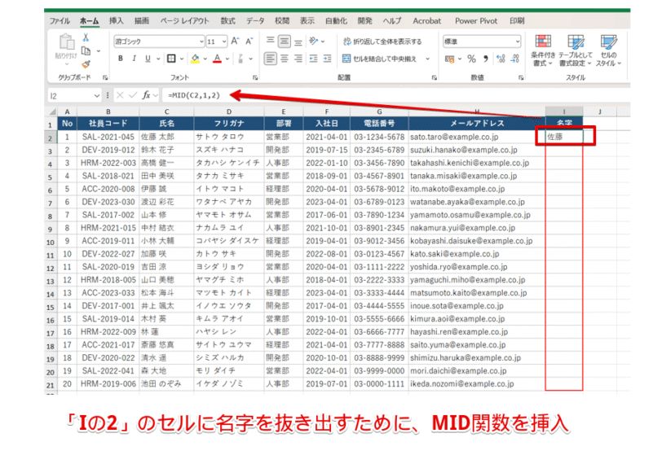
Task: Click the Cut scissors icon
Action: point(86,38)
